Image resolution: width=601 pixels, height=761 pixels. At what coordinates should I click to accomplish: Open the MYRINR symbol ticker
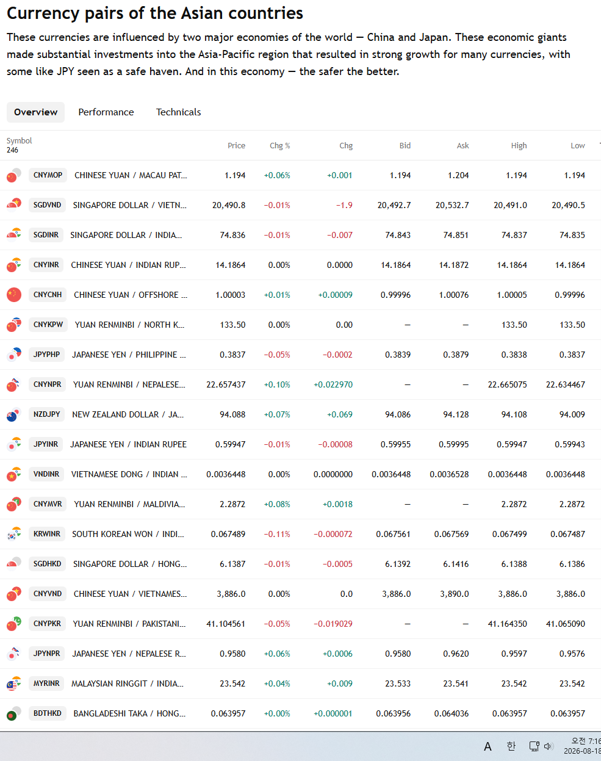tap(47, 683)
